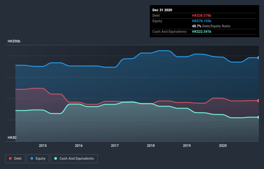The height and width of the screenshot is (169, 264).
Task: Click the 2016 x-axis label
Action: pyautogui.click(x=79, y=146)
